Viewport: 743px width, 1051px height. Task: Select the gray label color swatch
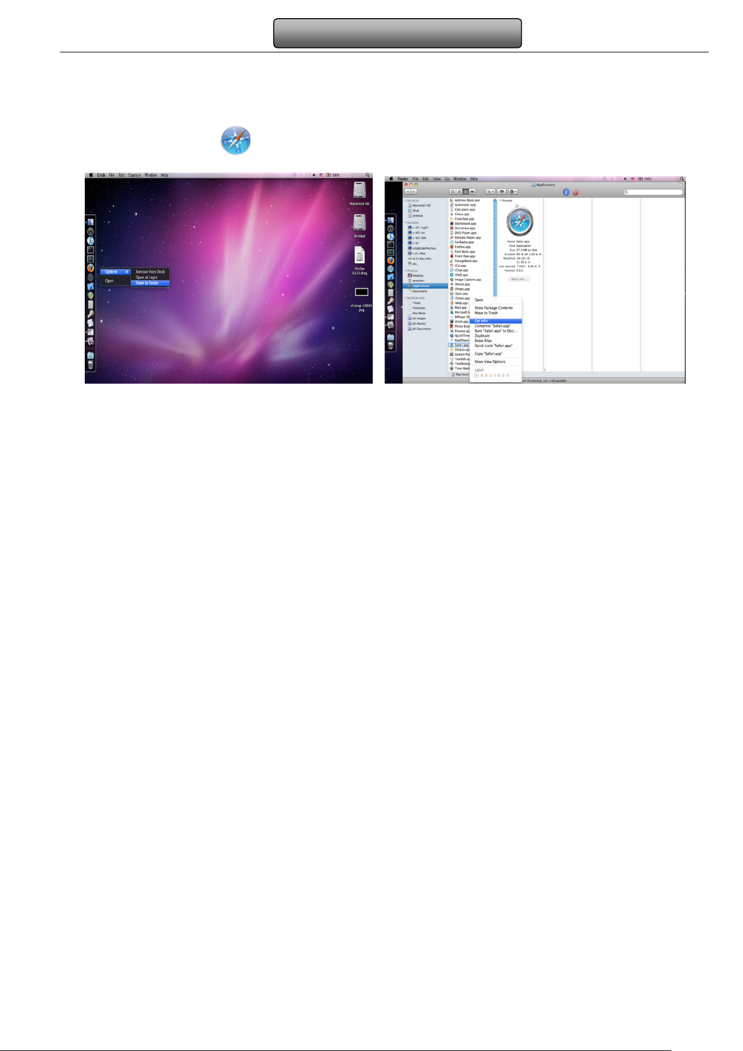tap(507, 375)
